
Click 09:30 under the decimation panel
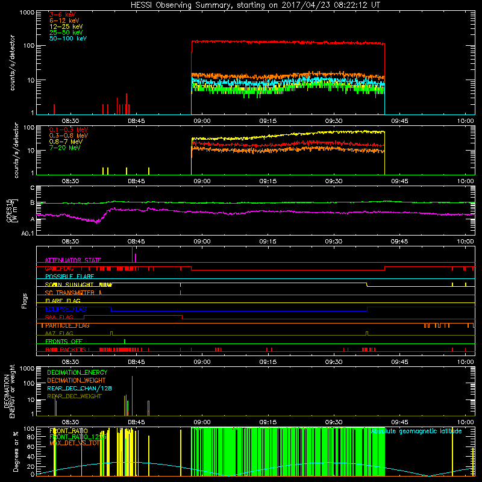click(334, 422)
